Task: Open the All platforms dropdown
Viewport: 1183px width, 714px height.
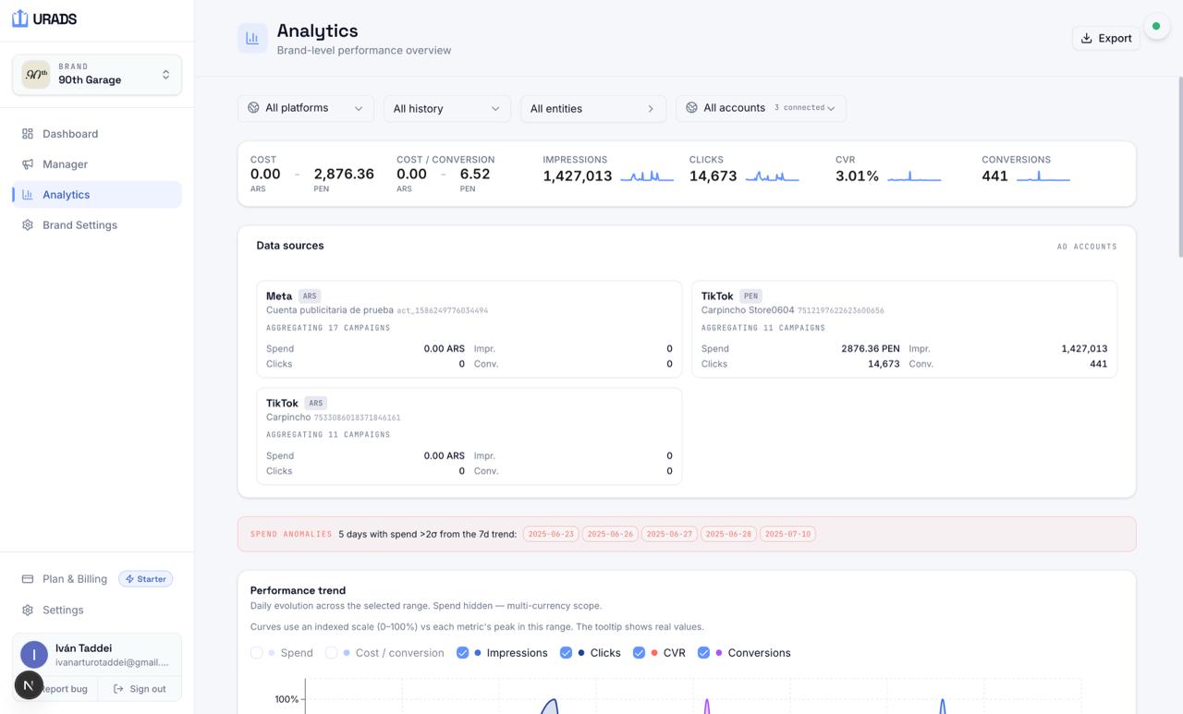Action: (x=306, y=108)
